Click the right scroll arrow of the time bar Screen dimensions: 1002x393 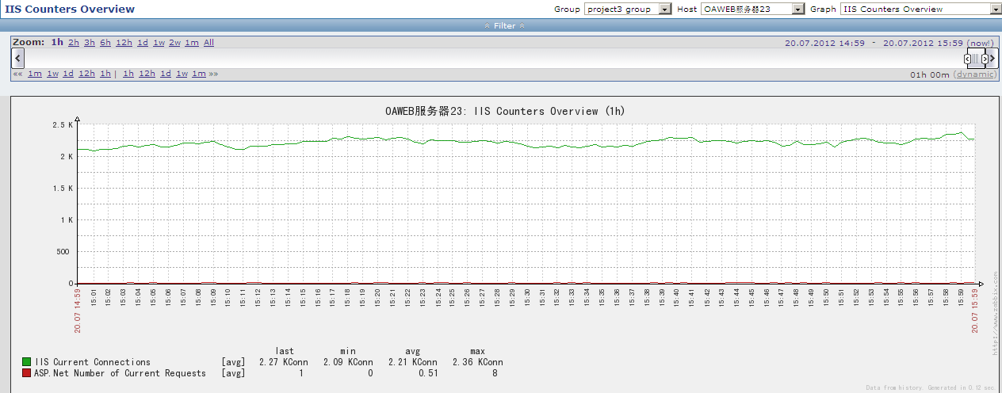click(x=993, y=58)
